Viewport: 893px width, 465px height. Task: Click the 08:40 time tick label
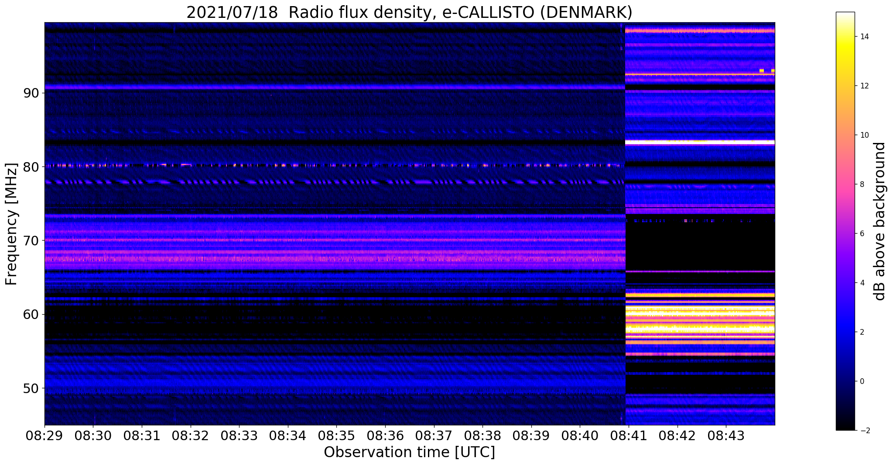point(580,435)
